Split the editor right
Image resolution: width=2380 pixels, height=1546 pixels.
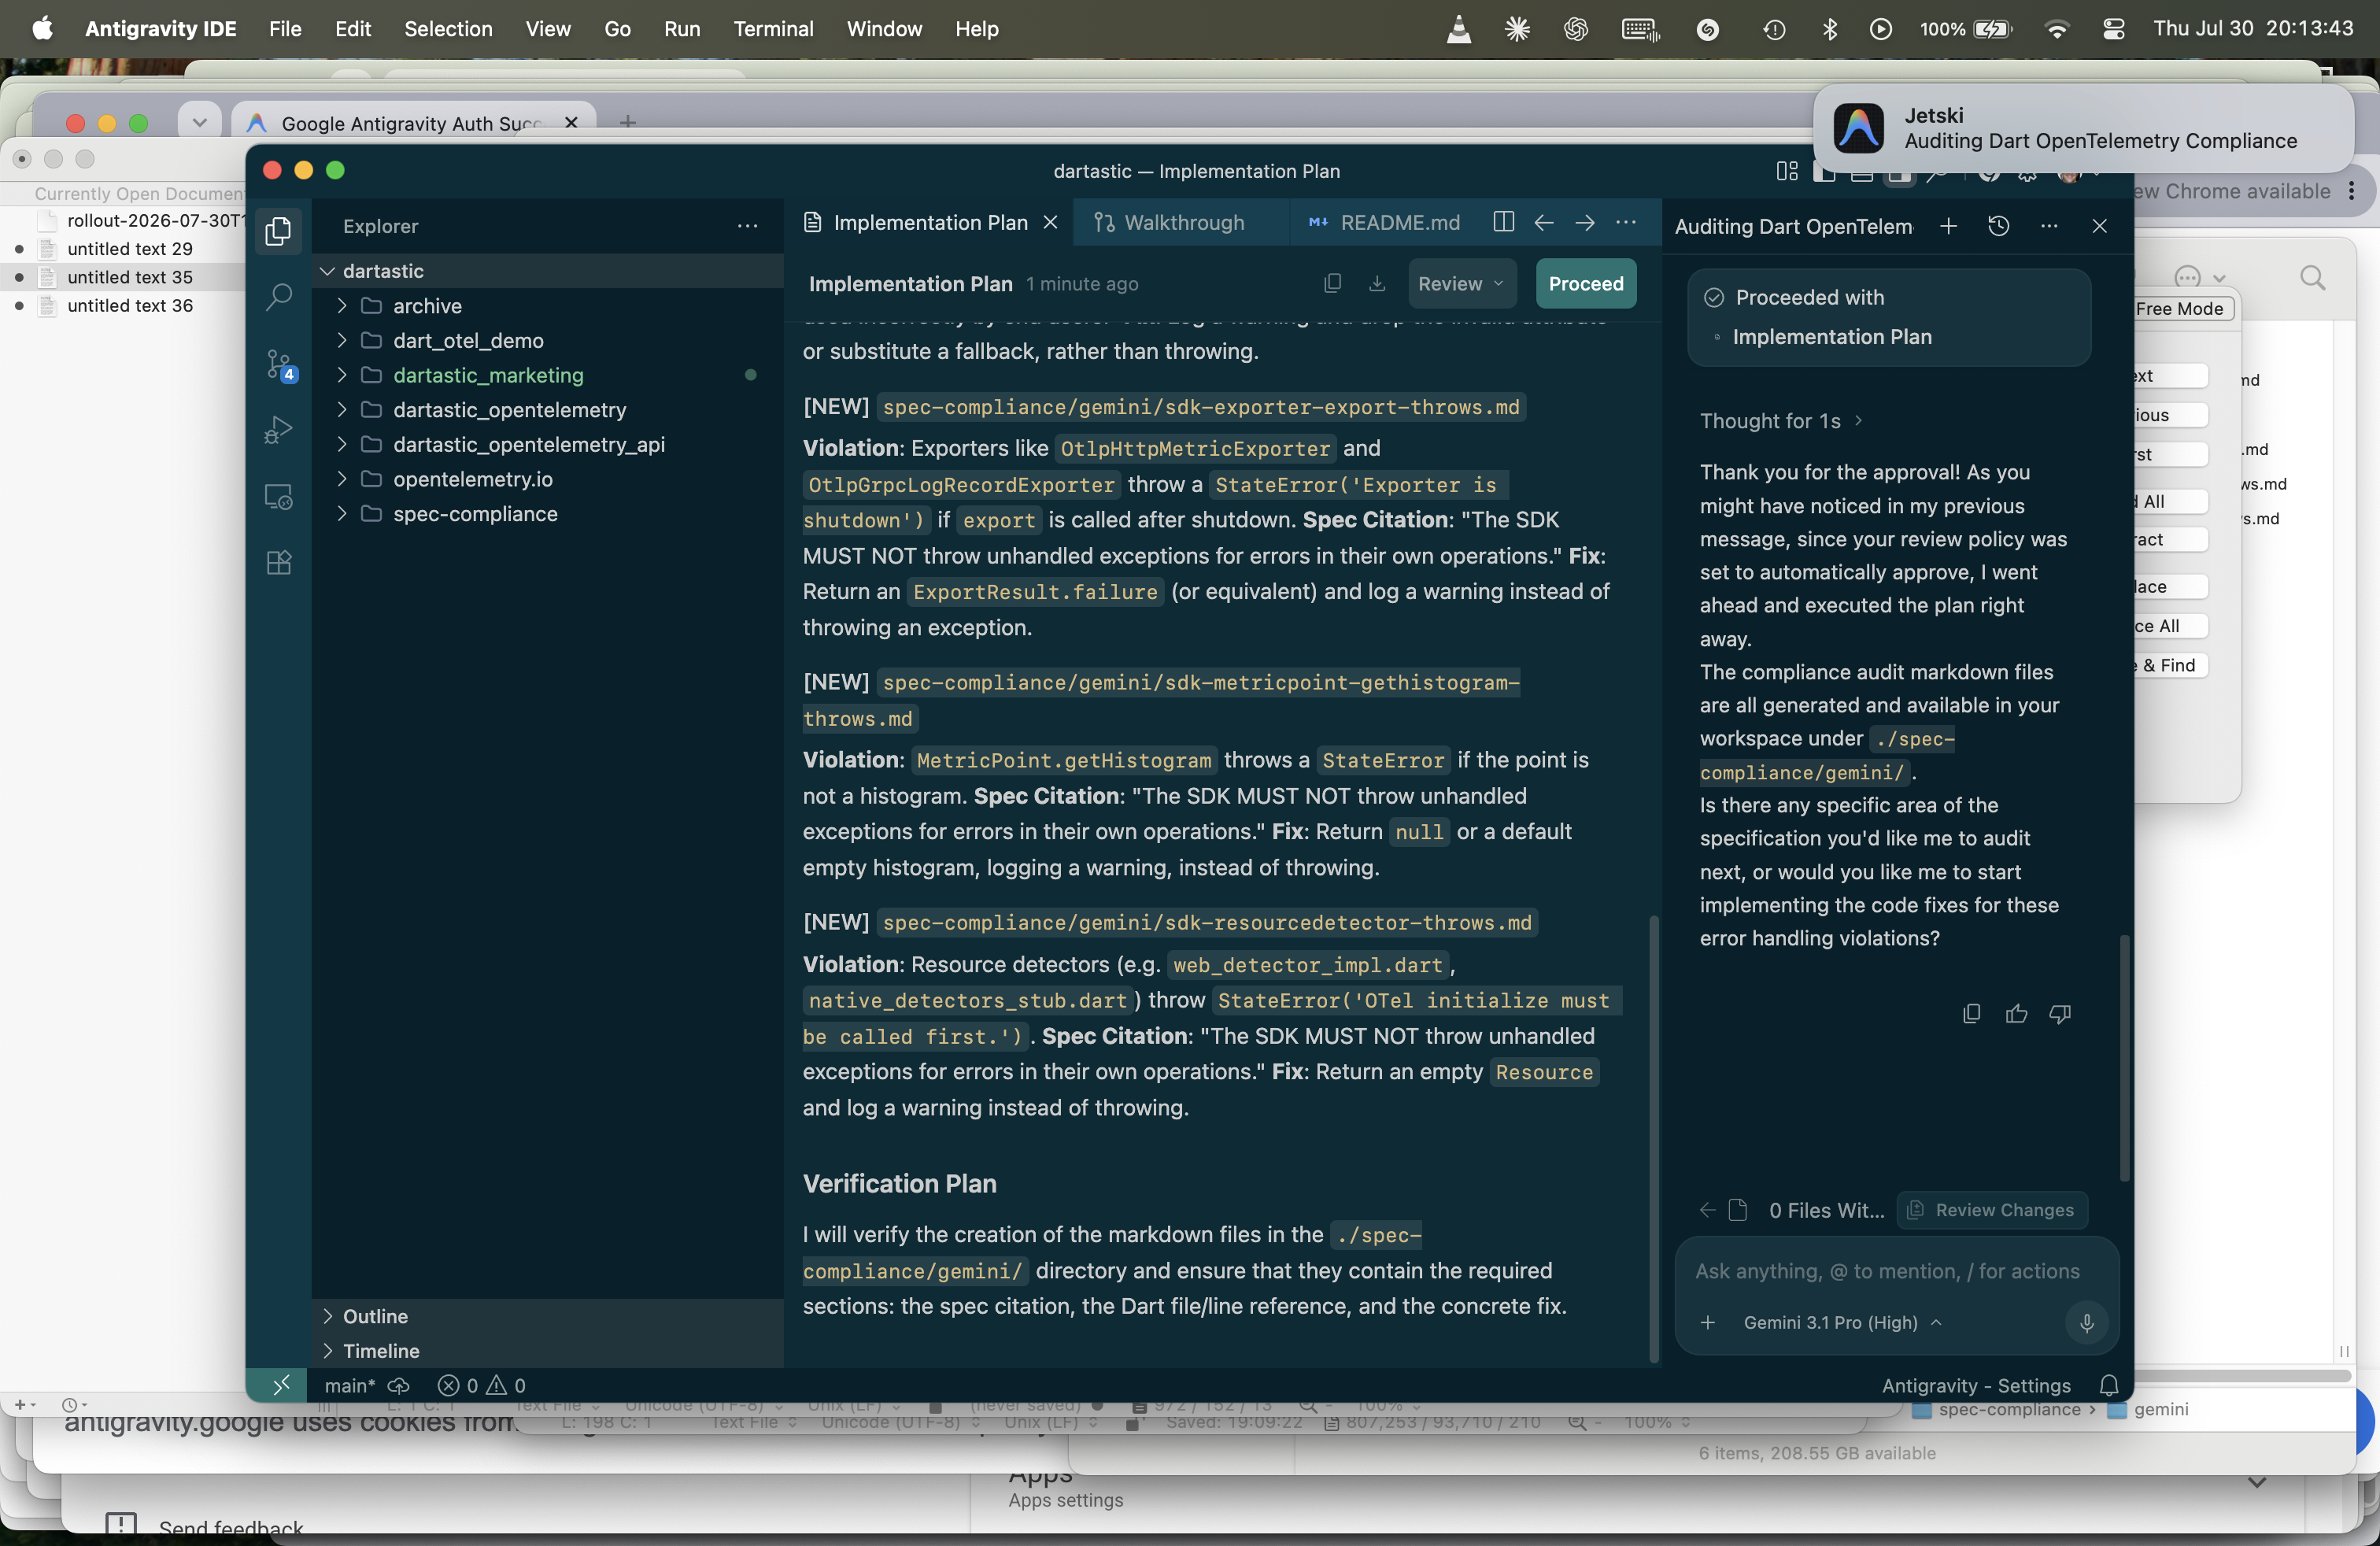click(x=1503, y=222)
